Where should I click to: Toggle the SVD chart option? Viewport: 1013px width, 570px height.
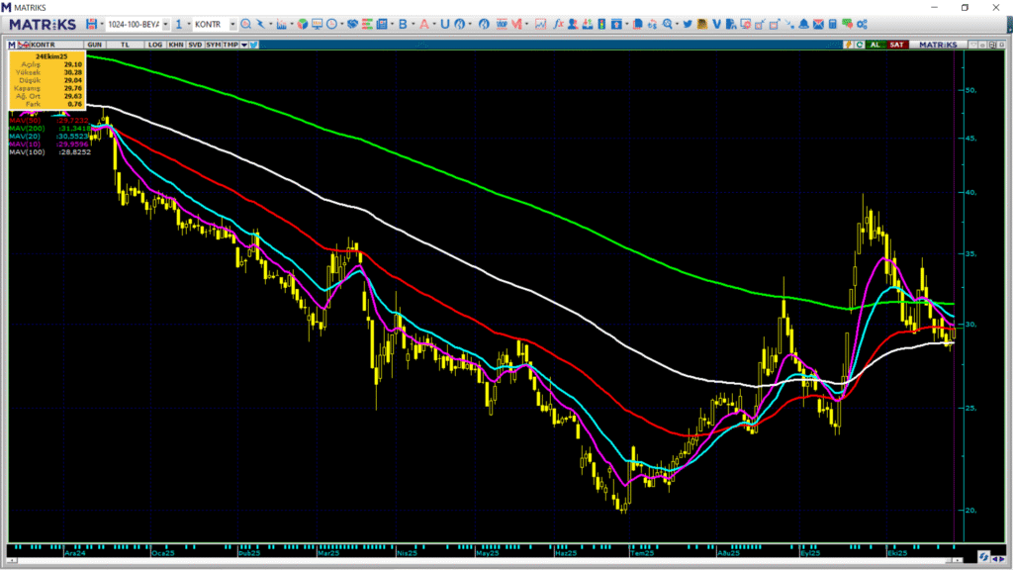[195, 45]
